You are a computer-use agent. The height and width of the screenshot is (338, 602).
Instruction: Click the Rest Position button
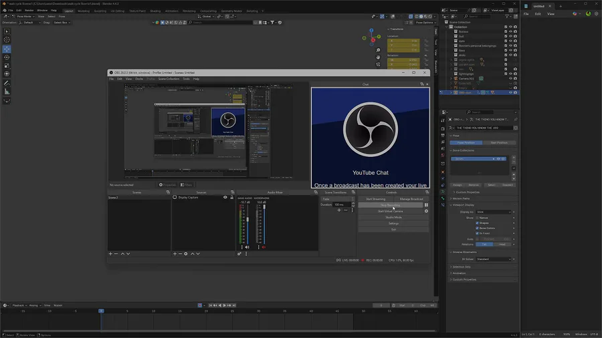[x=499, y=142]
